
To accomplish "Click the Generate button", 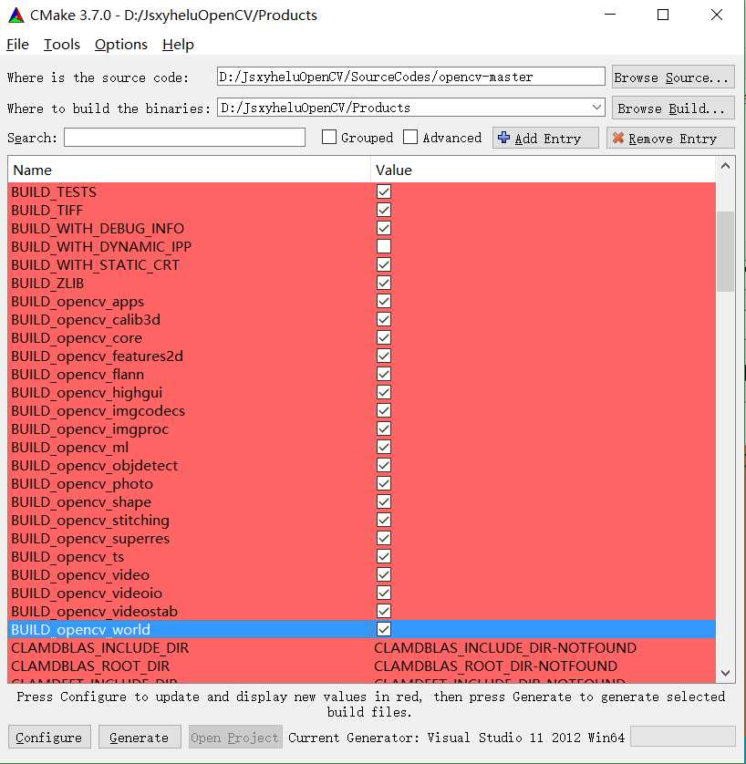I will [x=140, y=737].
